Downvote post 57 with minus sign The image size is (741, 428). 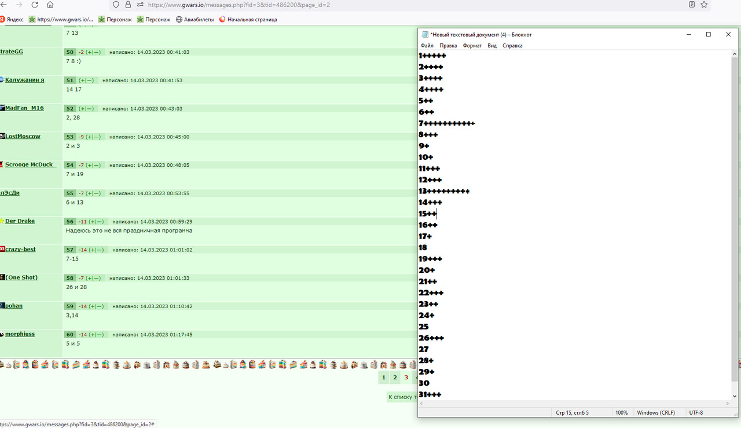tap(100, 250)
